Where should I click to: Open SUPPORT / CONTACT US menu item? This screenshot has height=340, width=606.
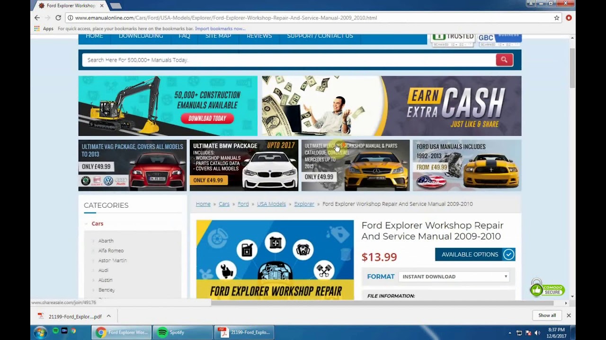point(320,36)
